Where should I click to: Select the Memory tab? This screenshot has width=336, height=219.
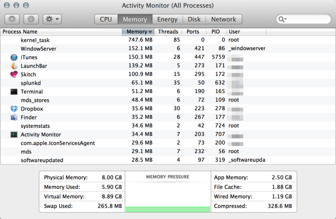pyautogui.click(x=135, y=19)
